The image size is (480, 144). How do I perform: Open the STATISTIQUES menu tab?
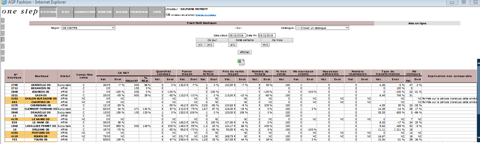[48, 12]
